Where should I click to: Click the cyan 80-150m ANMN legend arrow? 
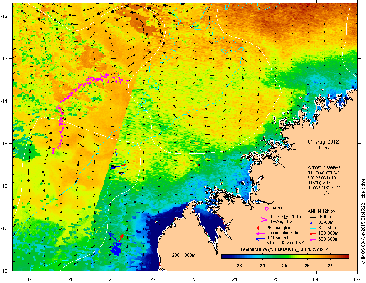pyautogui.click(x=312, y=228)
